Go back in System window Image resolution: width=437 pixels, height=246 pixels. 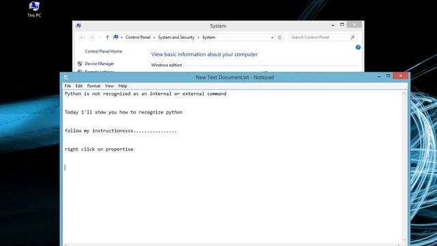coord(81,37)
